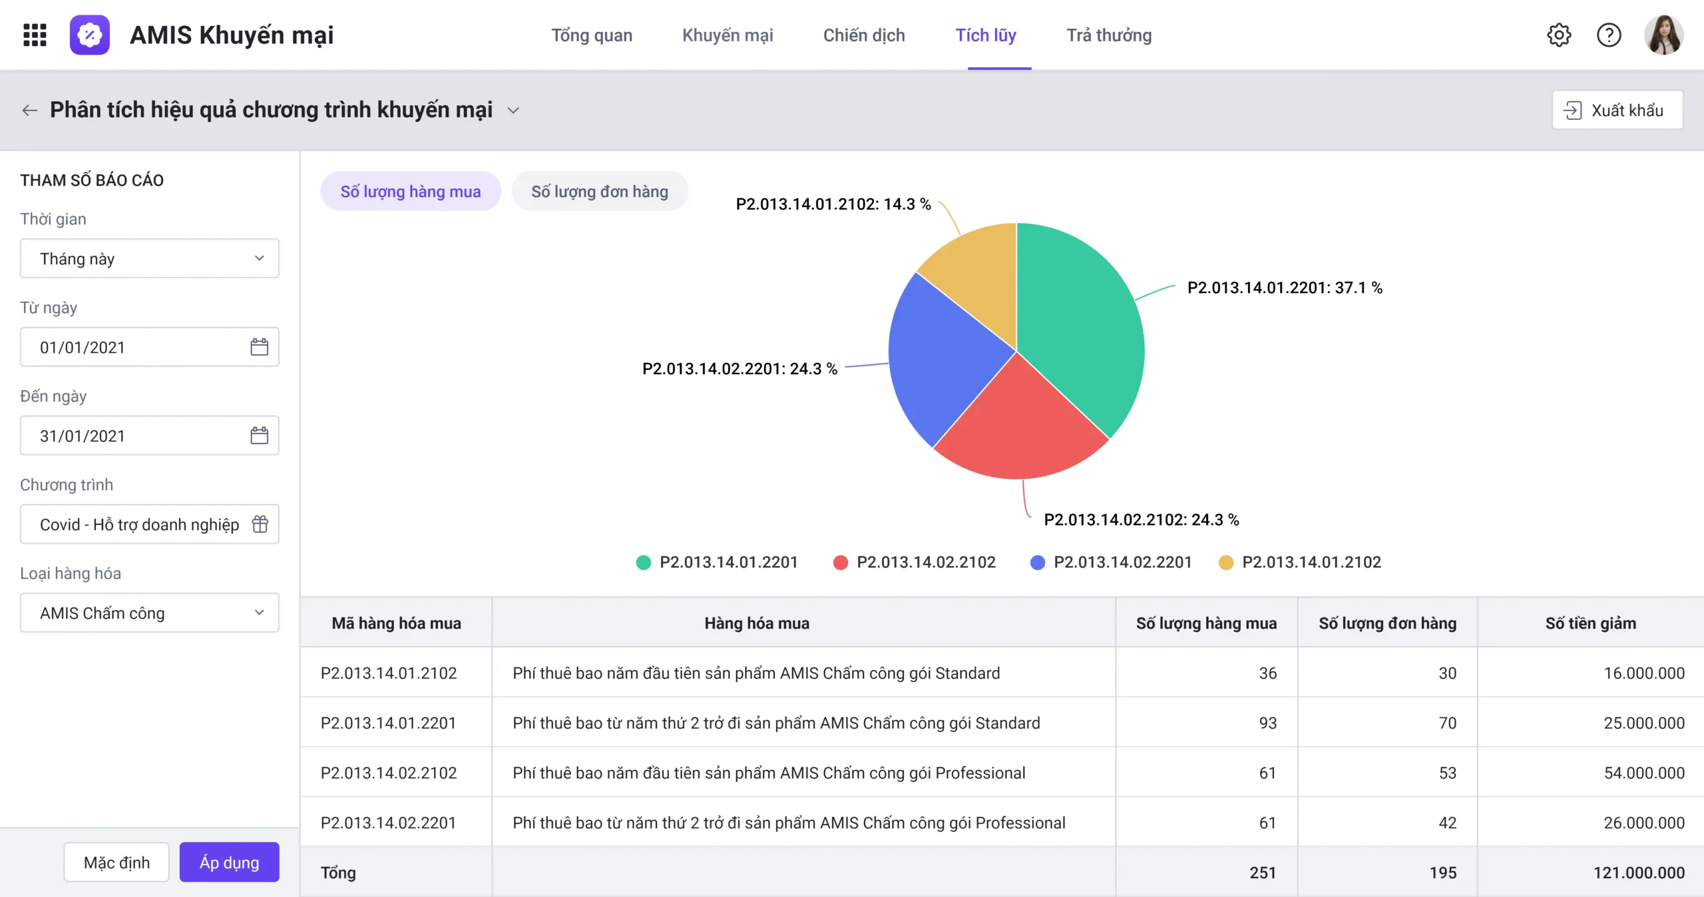Click the green P2.013.14.01.2201 legend swatch
Viewport: 1704px width, 897px height.
(643, 563)
